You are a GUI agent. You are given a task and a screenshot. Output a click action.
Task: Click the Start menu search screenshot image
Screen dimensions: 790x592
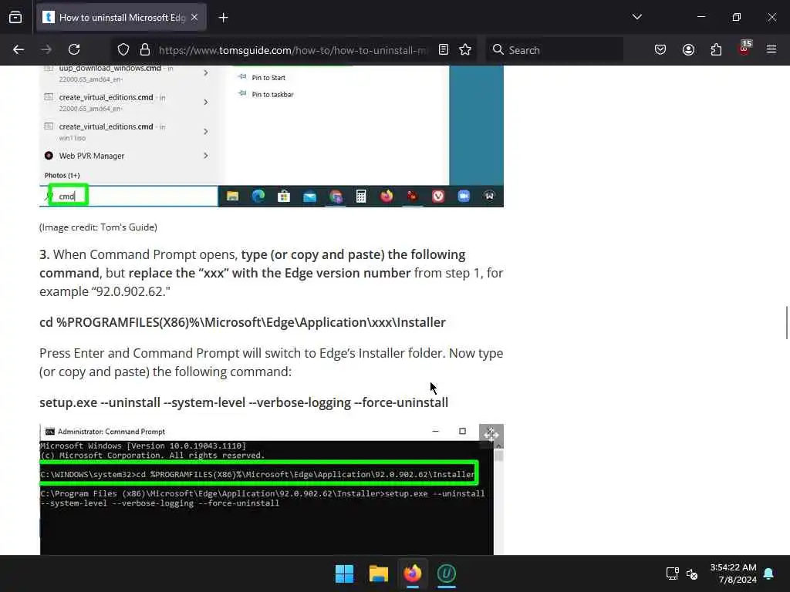coord(271,136)
